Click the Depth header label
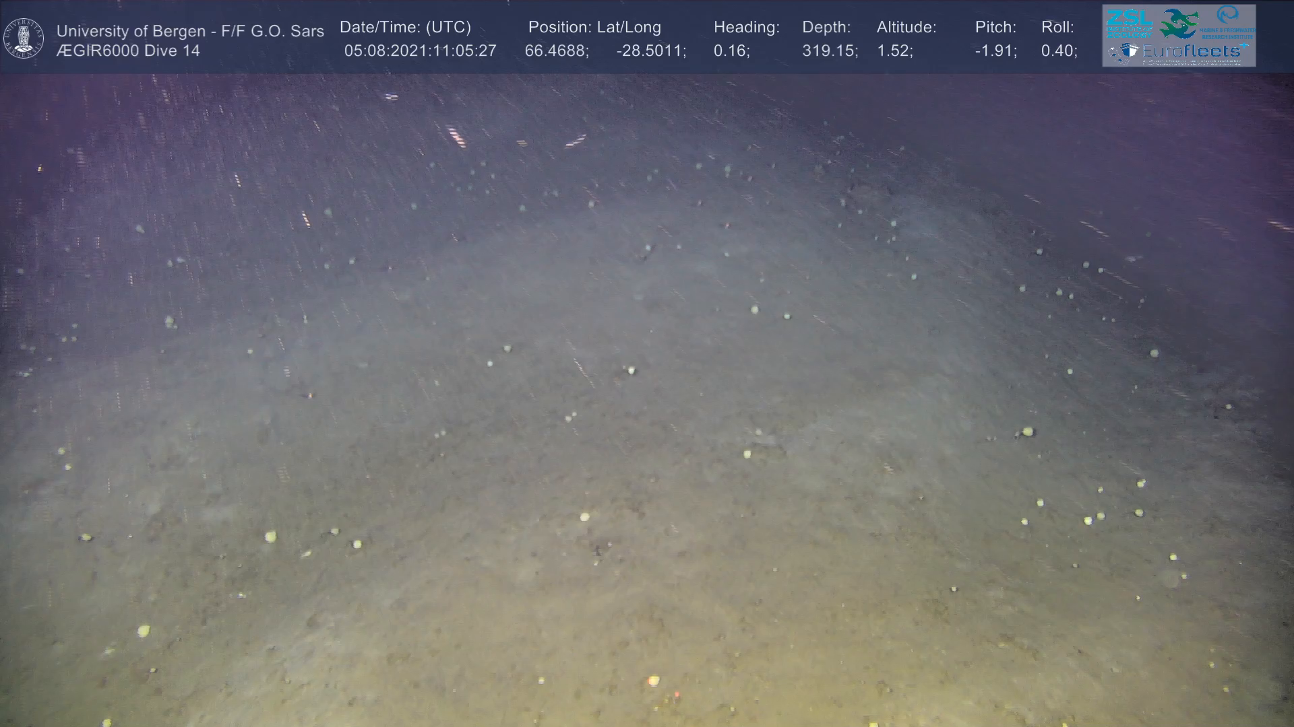This screenshot has height=727, width=1294. 826,28
